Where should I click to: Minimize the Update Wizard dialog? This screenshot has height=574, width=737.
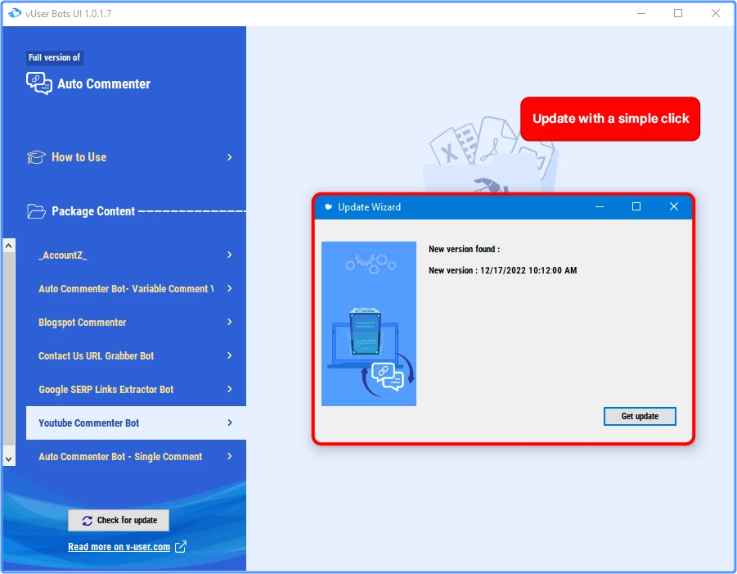click(600, 207)
